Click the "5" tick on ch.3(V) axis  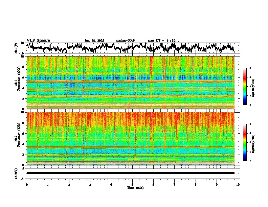coord(23,168)
